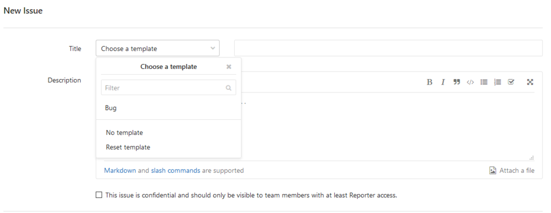
Task: Insert a quote via toolbar icon
Action: click(457, 82)
